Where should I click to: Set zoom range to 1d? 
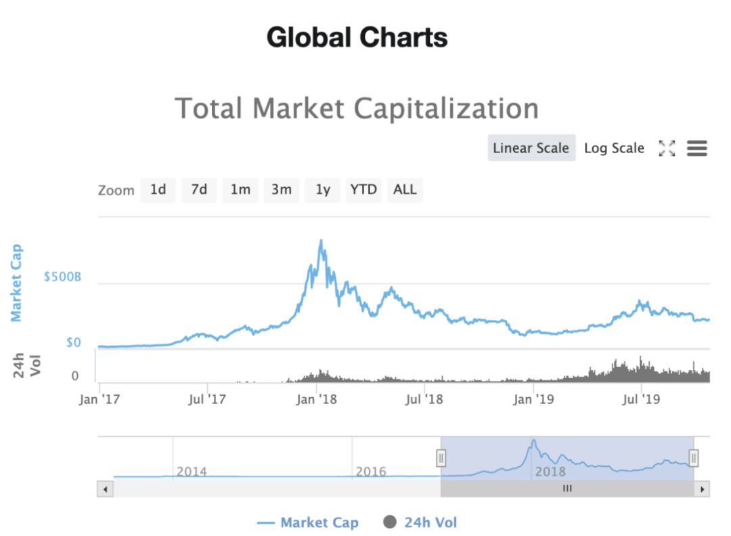pyautogui.click(x=158, y=190)
